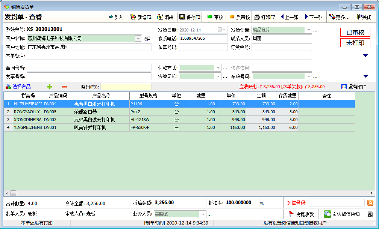Add a product row with the green plus icon
Viewport: 379px width, 229px height.
click(x=49, y=87)
